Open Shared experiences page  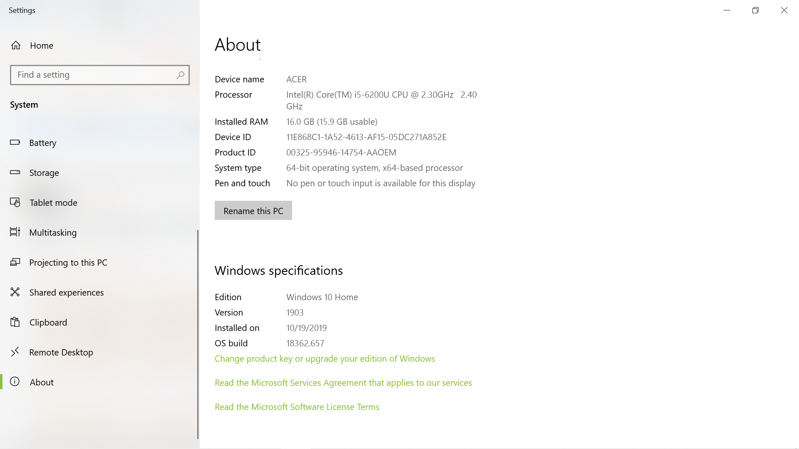100,292
